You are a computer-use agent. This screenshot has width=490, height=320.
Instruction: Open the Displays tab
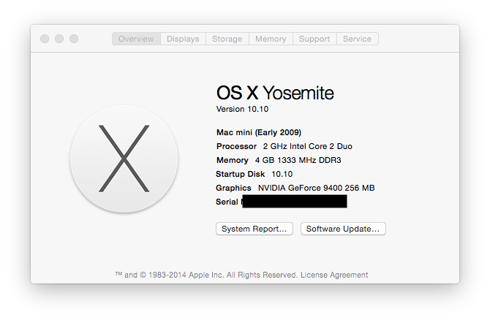pyautogui.click(x=183, y=39)
